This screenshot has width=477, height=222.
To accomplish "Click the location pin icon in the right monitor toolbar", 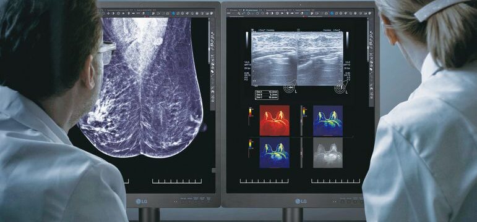I will tap(288, 14).
